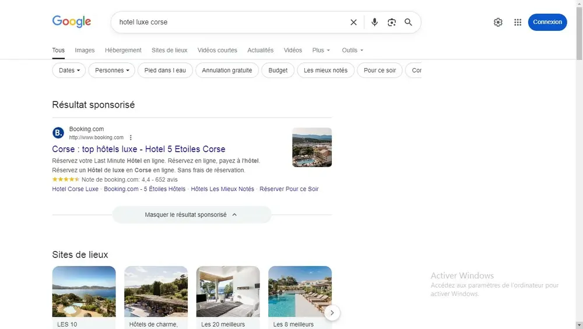583x329 pixels.
Task: Switch to the Images tab
Action: click(85, 50)
